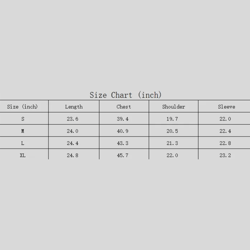Click the Length column header
Screen dimensions: 250x250
click(x=74, y=107)
